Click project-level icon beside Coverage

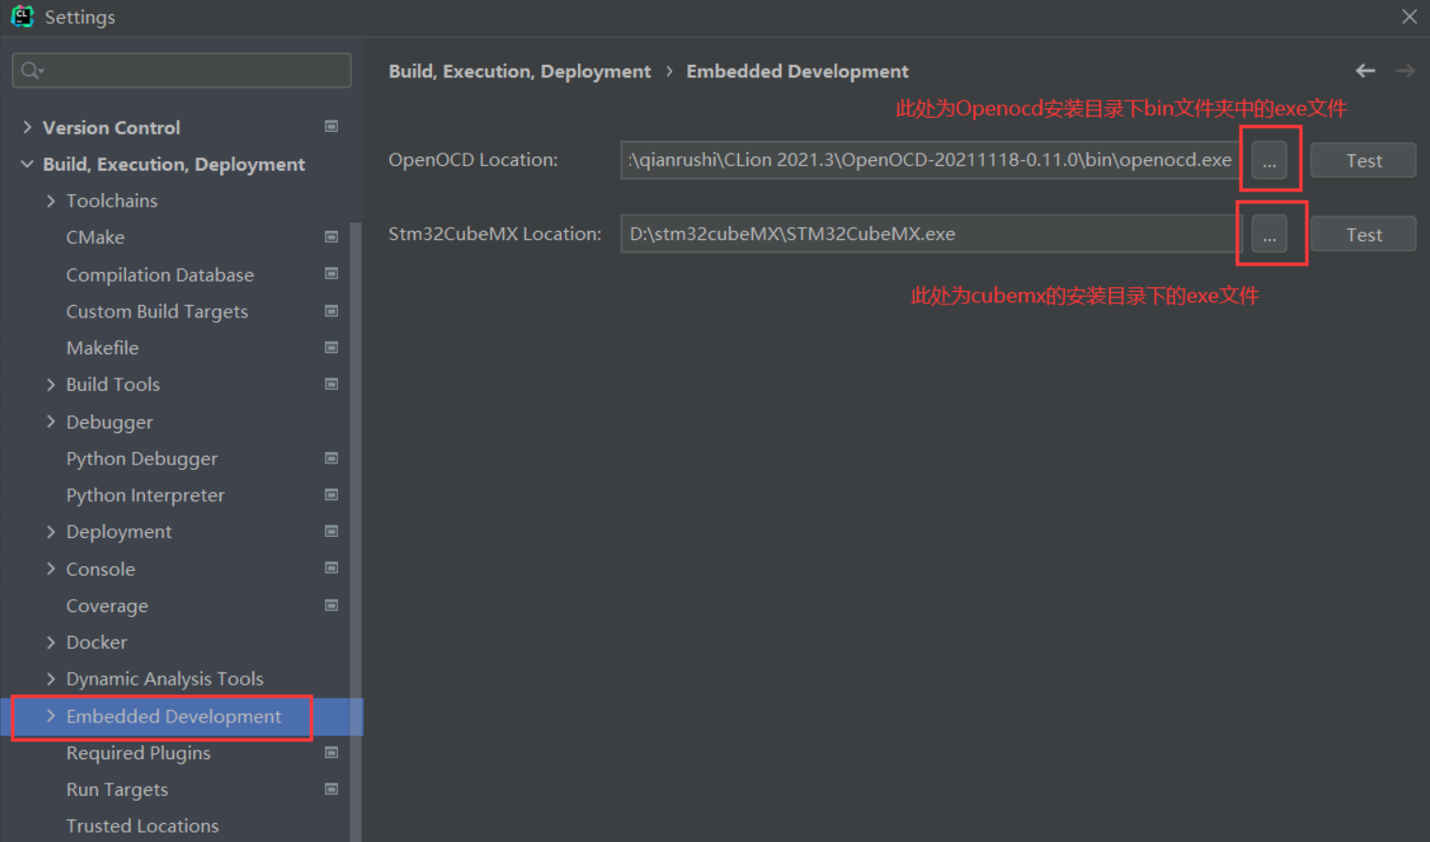point(331,606)
